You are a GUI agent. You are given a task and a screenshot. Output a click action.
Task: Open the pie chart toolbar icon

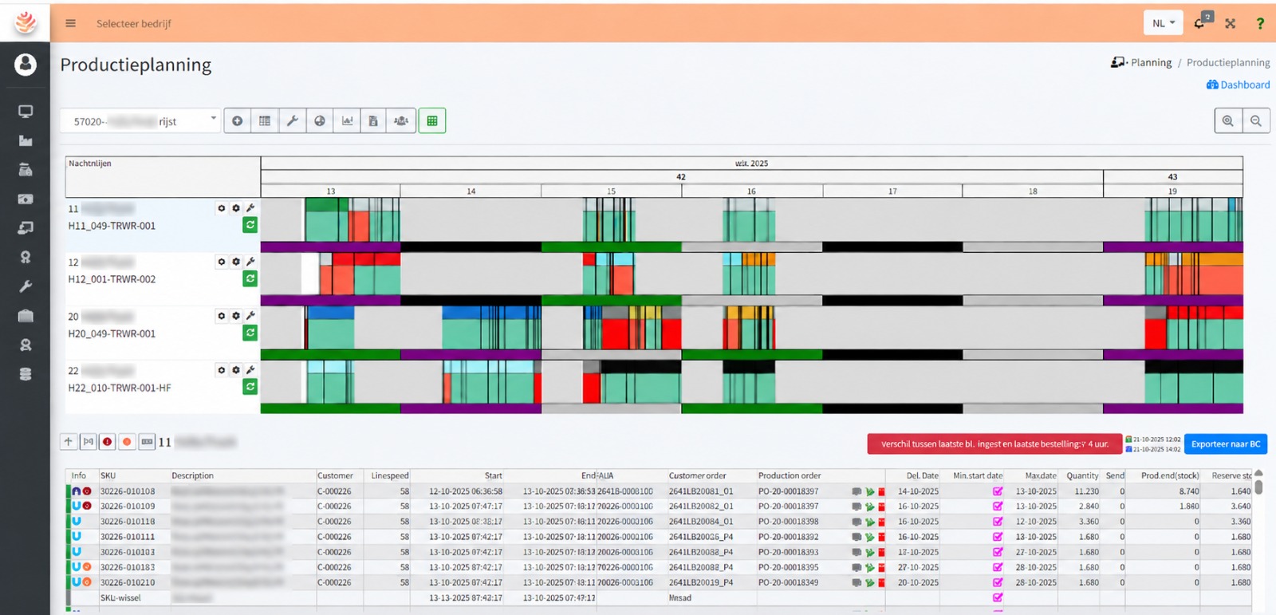point(319,121)
